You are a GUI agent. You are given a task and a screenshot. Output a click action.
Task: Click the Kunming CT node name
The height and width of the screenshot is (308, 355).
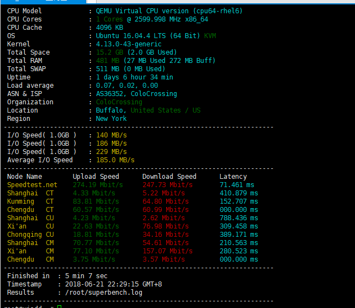[30, 201]
